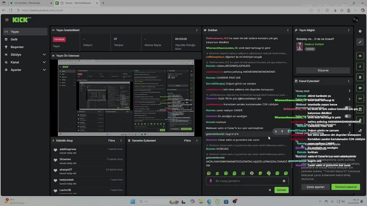Viewport: 367px width, 206px height.
Task: Open the Yayın bilgisi panel three-dot menu
Action: [x=349, y=30]
